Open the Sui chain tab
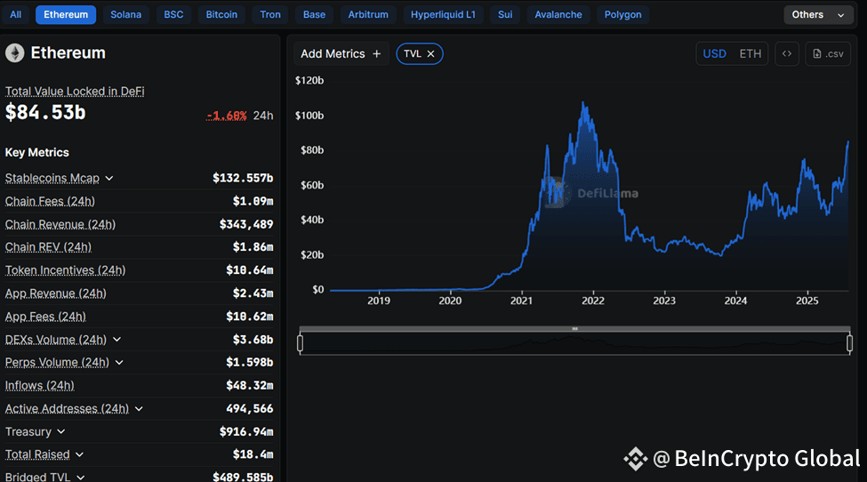 505,15
